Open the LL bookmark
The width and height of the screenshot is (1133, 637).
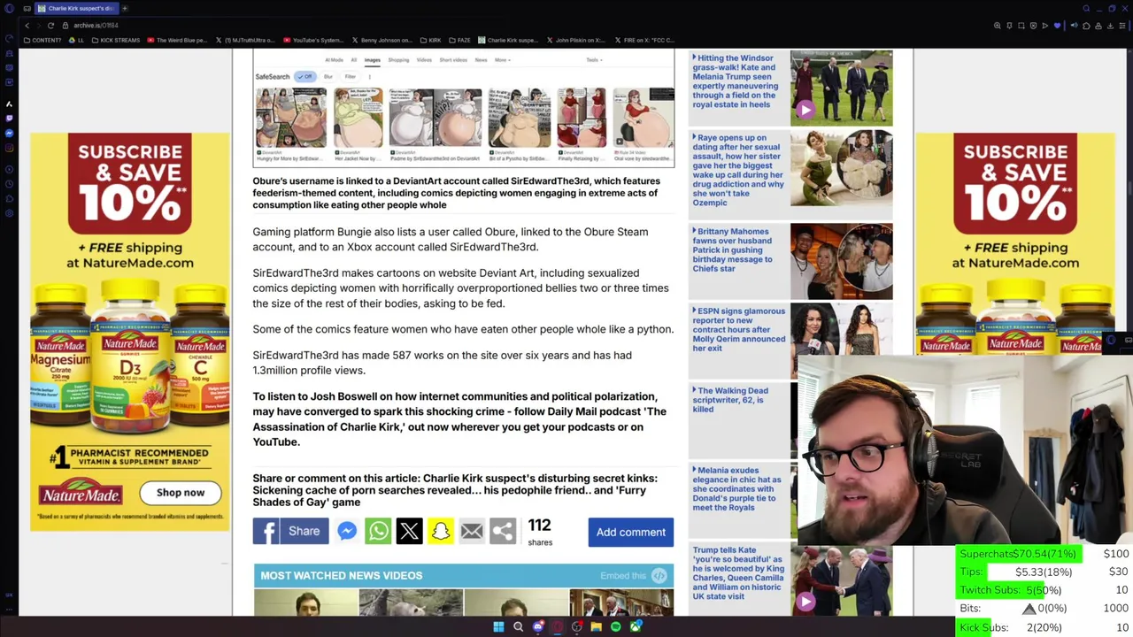pos(76,40)
